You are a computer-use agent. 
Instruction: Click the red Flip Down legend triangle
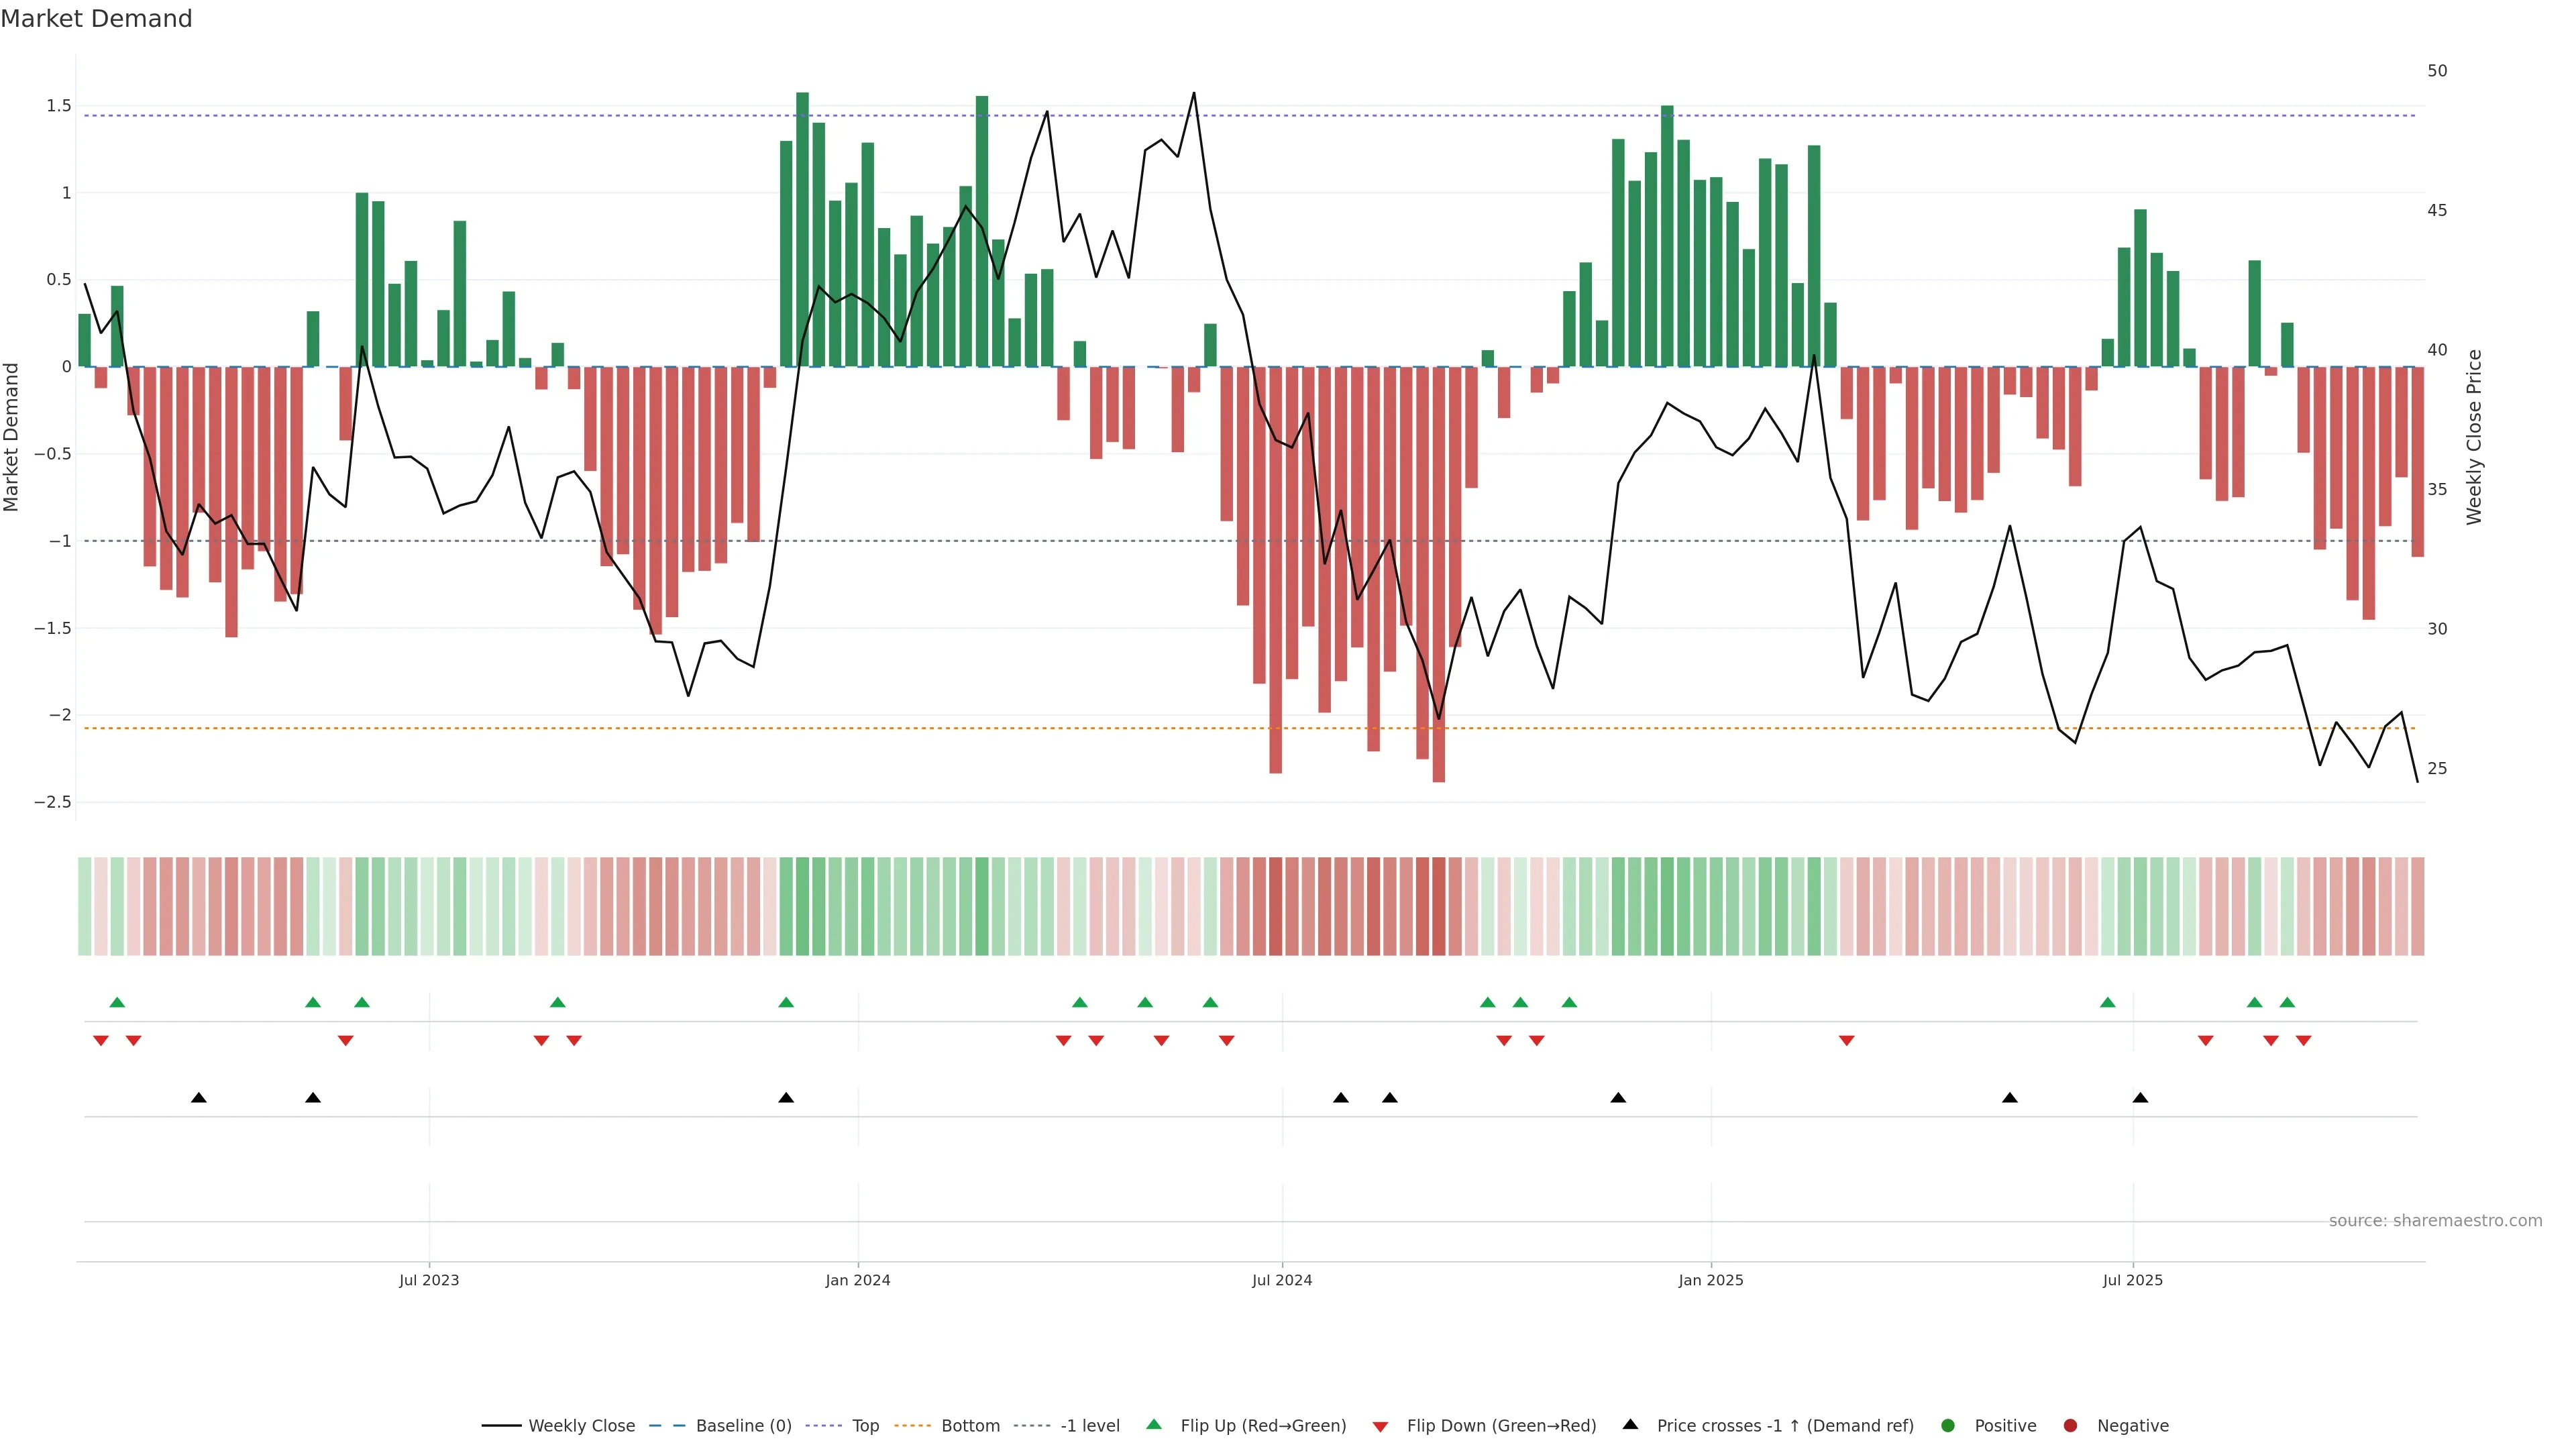click(1380, 1426)
